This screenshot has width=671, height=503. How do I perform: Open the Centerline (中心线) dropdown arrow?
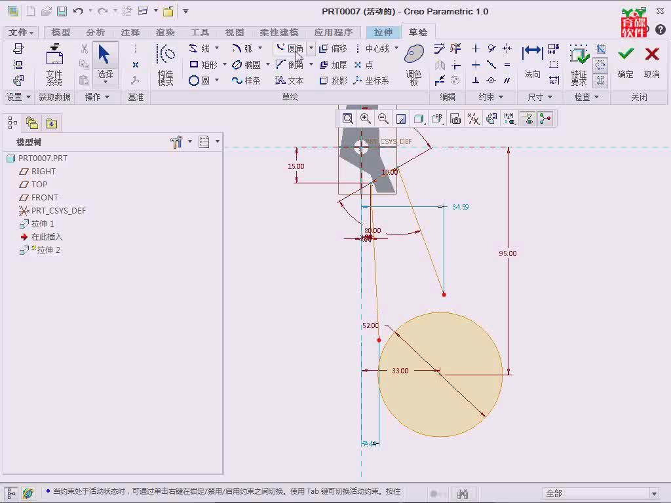396,48
